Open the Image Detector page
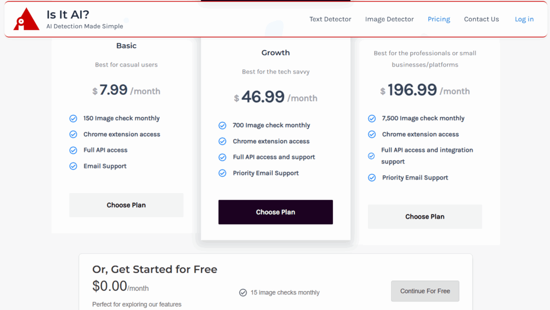This screenshot has height=310, width=550. (389, 19)
